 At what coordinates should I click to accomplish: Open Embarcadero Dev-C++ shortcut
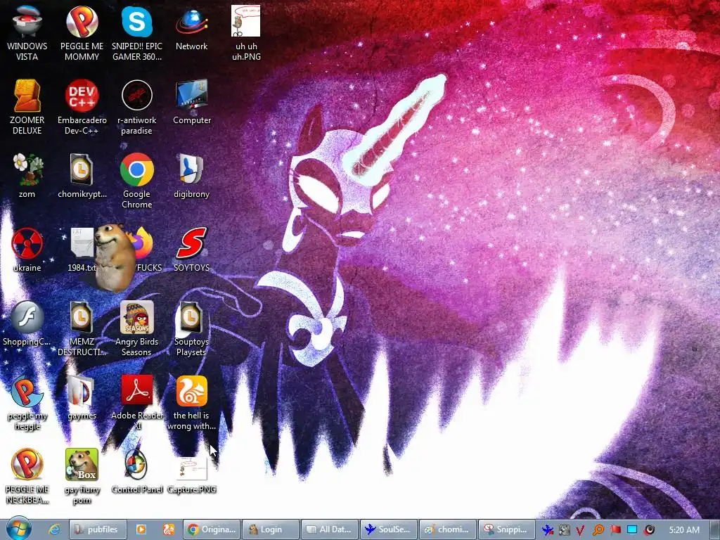point(82,107)
